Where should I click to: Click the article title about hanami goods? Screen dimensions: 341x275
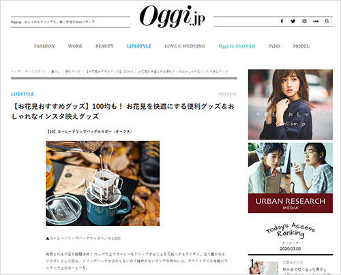click(123, 111)
